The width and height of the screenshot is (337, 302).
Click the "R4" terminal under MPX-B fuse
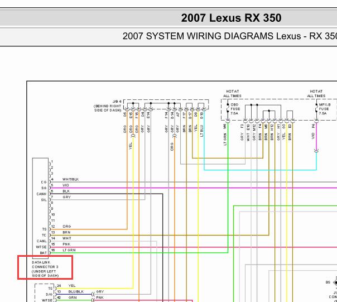(314, 126)
